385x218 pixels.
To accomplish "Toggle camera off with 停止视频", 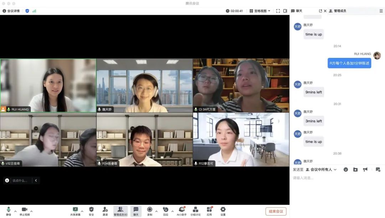I will (25, 210).
